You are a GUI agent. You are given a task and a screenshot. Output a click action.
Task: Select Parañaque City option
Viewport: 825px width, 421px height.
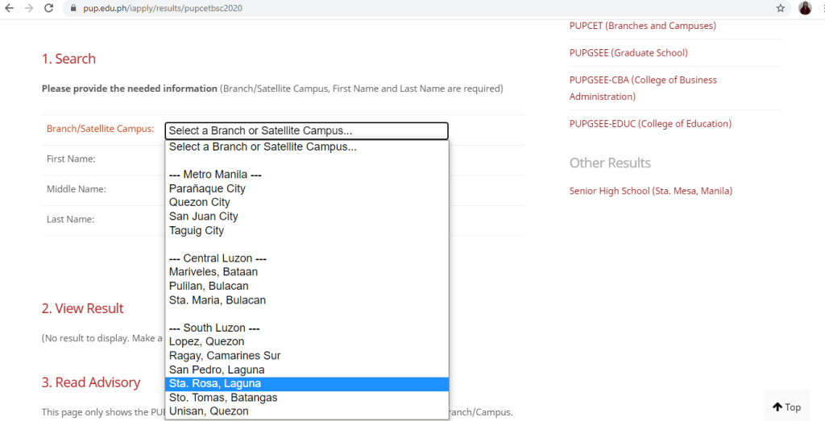click(x=207, y=188)
